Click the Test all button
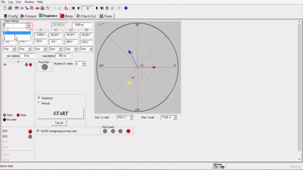 [x=59, y=123]
